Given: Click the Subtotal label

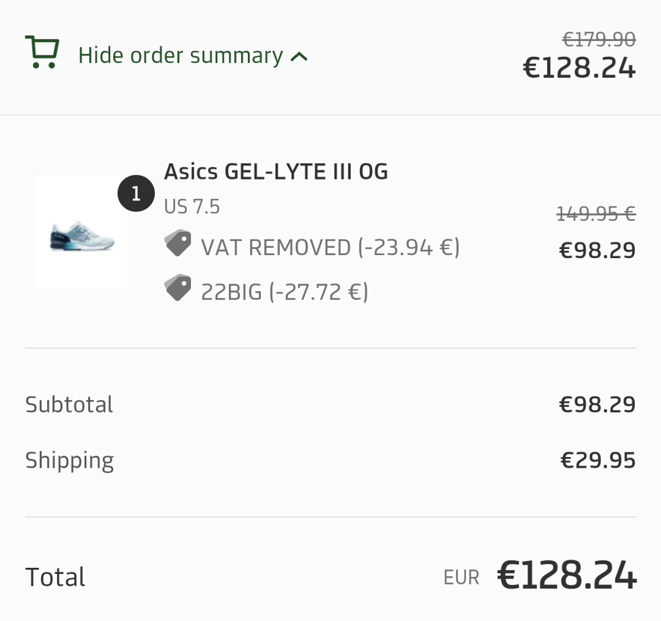Looking at the screenshot, I should [x=69, y=404].
